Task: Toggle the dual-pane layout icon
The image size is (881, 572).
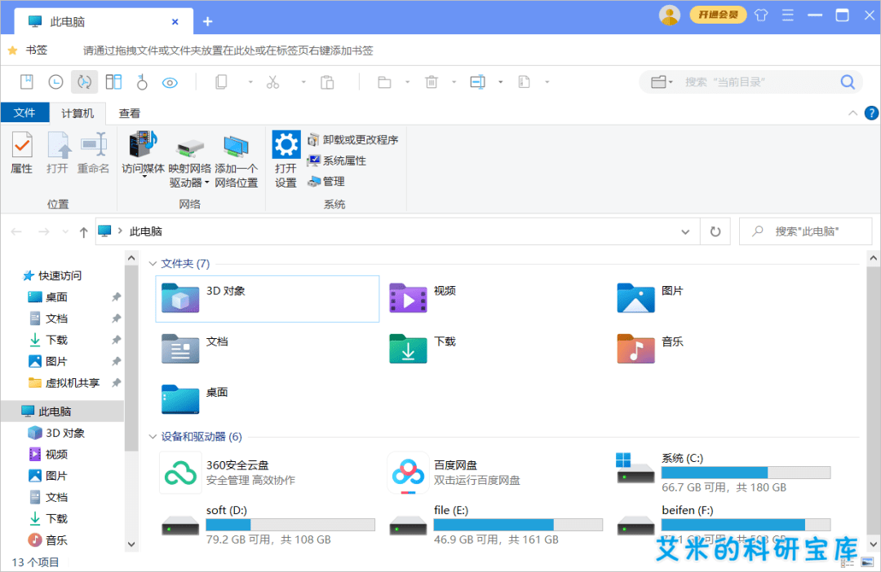Action: (x=113, y=82)
